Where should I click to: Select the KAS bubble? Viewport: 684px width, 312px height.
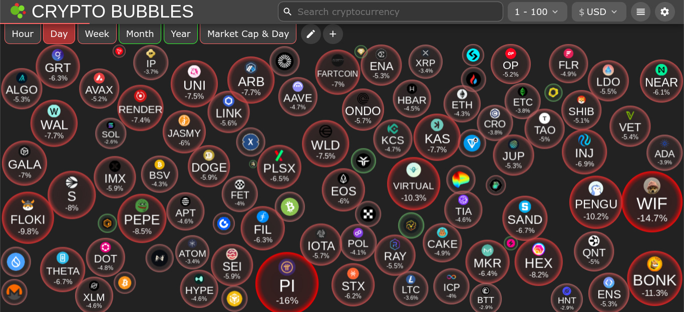(x=437, y=137)
